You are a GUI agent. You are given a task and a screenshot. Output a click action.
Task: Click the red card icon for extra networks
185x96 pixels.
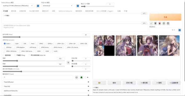160,23
